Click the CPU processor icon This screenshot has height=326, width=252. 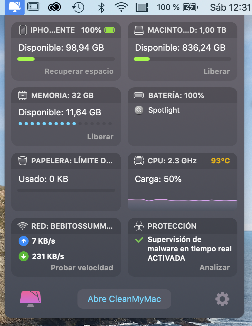point(139,161)
